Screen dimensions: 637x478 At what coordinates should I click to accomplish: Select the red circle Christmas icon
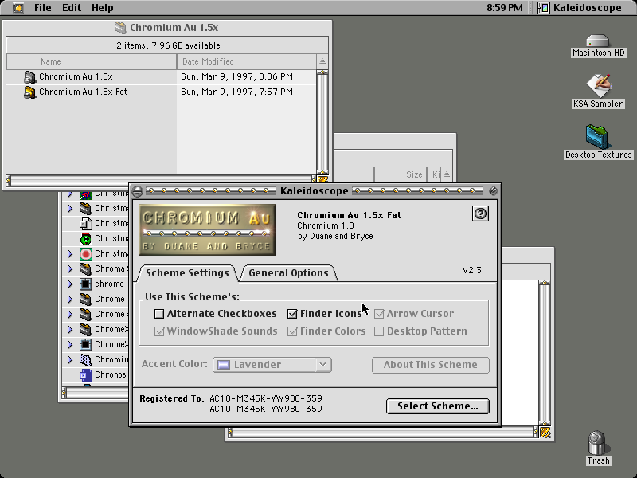pyautogui.click(x=86, y=254)
